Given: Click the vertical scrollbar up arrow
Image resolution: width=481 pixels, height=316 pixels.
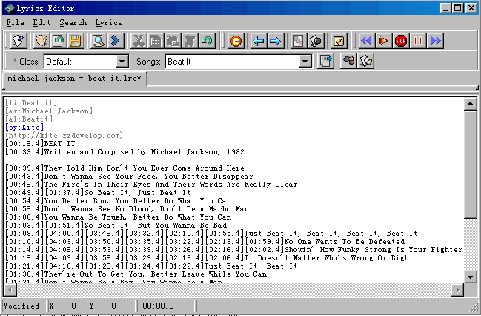Looking at the screenshot, I should [x=471, y=104].
